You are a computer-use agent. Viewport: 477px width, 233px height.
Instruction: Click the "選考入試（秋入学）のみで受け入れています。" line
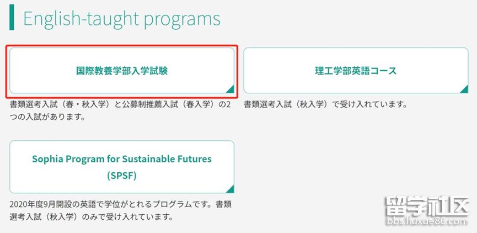point(91,216)
